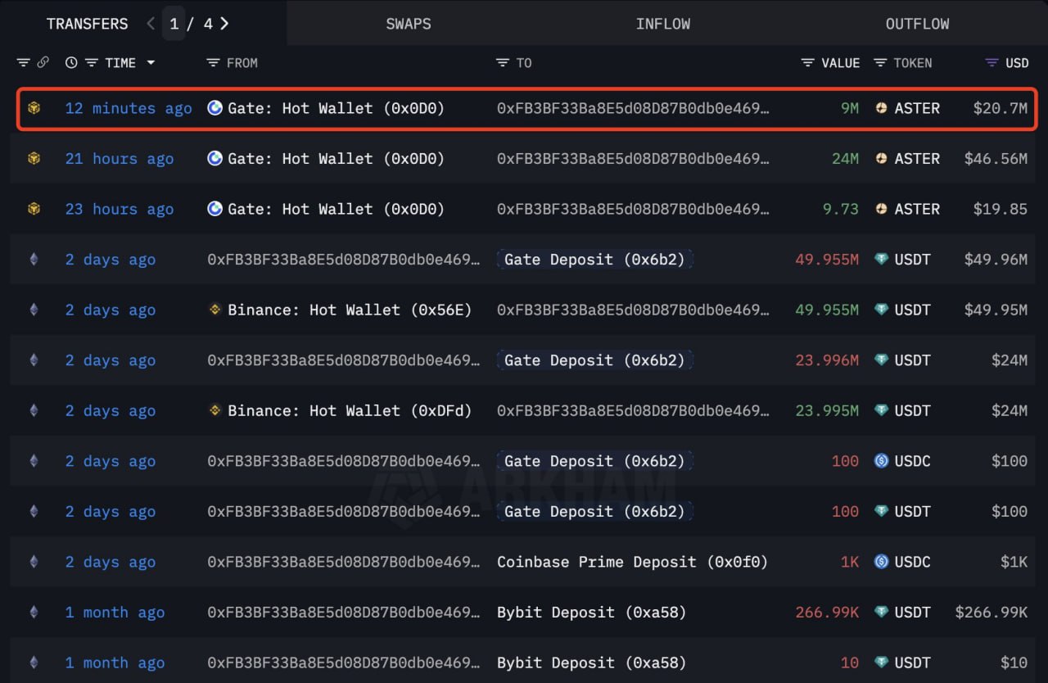
Task: Click the BNB chain icon on the 12 minutes ago row
Action: pos(34,108)
